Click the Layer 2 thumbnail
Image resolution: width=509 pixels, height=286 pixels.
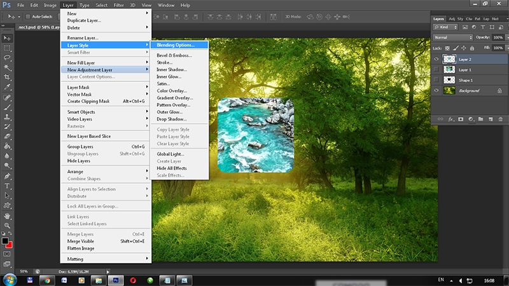[449, 59]
